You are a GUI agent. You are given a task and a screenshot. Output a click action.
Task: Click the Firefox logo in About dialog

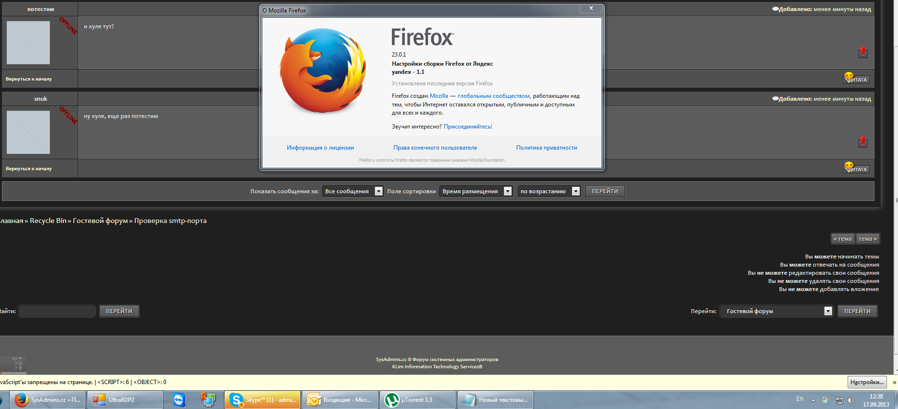pyautogui.click(x=323, y=70)
